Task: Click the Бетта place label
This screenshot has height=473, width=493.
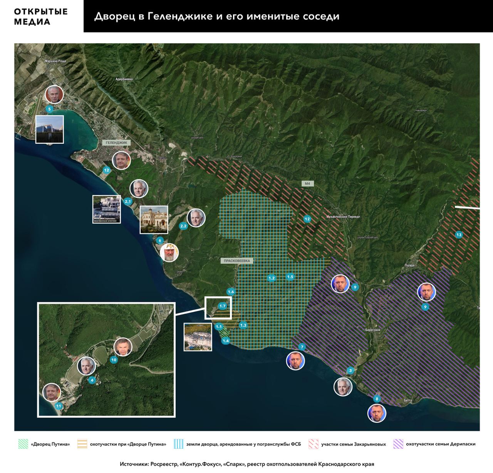Action: click(x=408, y=401)
